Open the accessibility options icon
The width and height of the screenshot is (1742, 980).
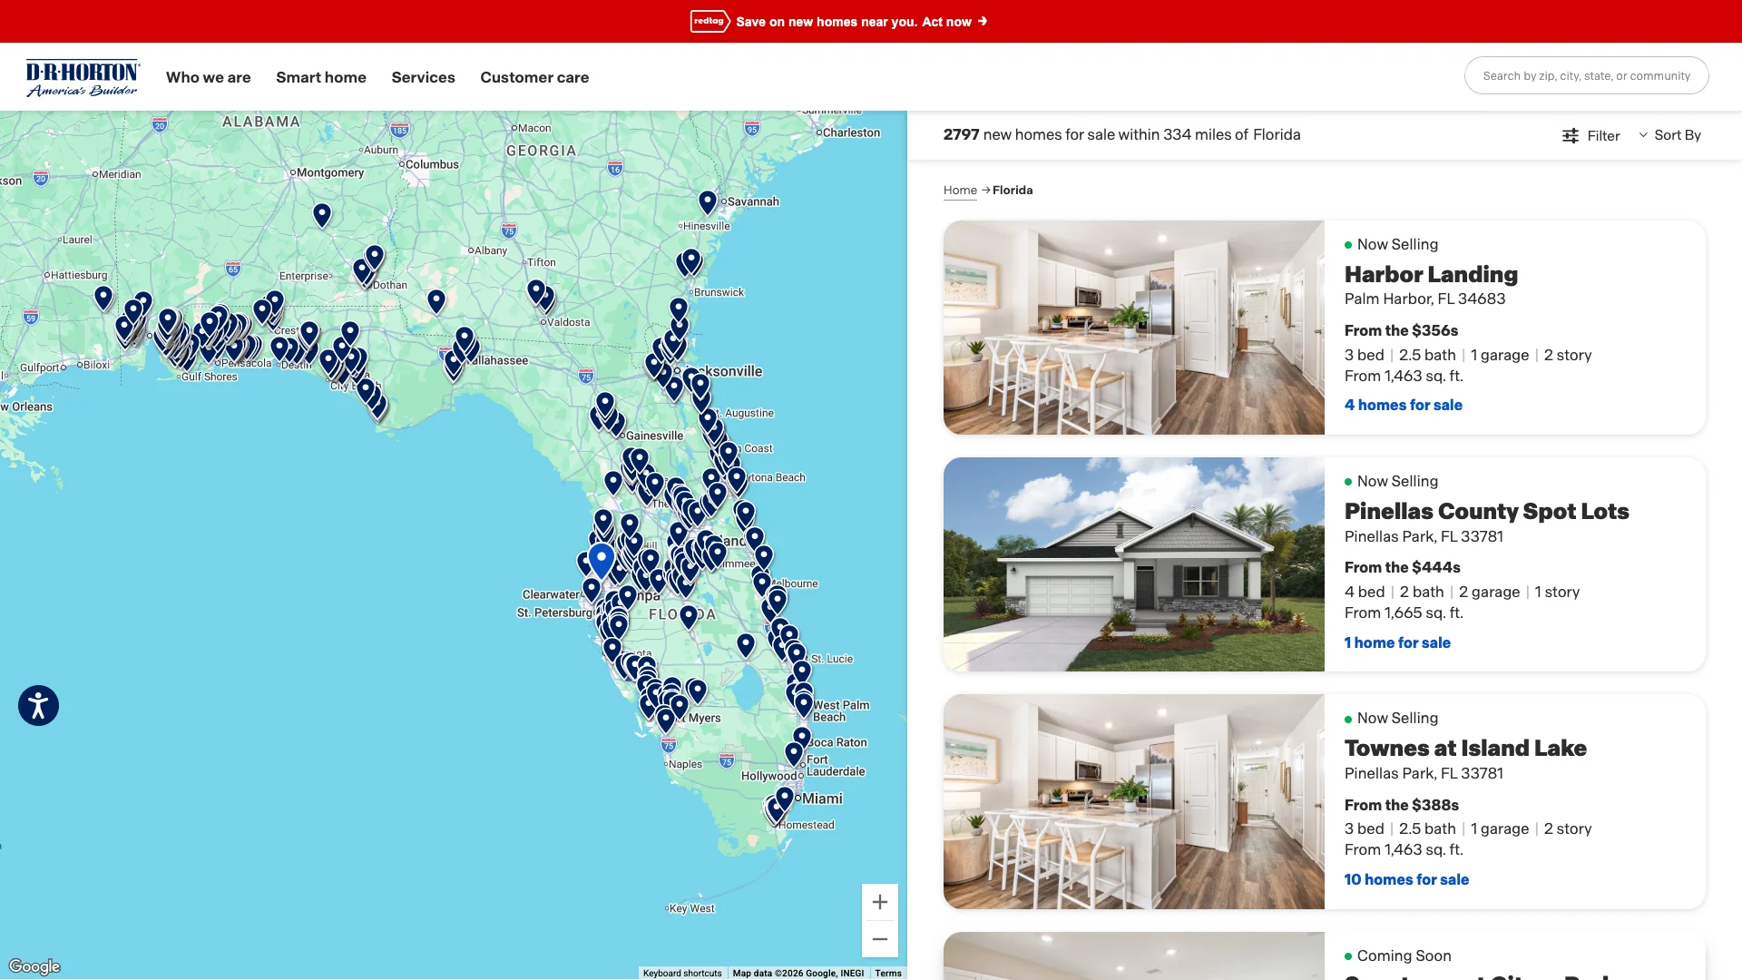[x=38, y=705]
